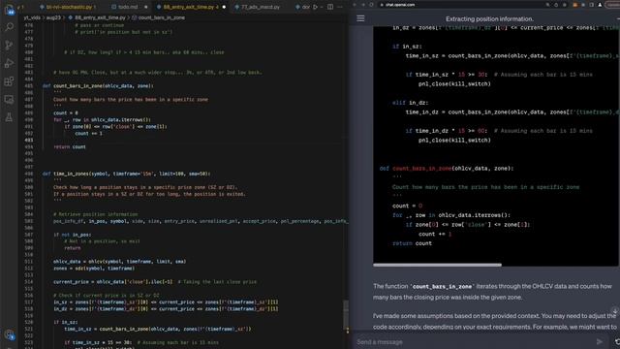The height and width of the screenshot is (349, 620).
Task: Click the time_in_dz * 15 >= 60 ChatGPT line
Action: [x=499, y=131]
